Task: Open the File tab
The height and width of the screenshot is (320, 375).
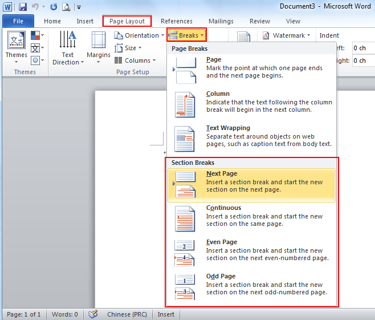Action: pyautogui.click(x=18, y=21)
